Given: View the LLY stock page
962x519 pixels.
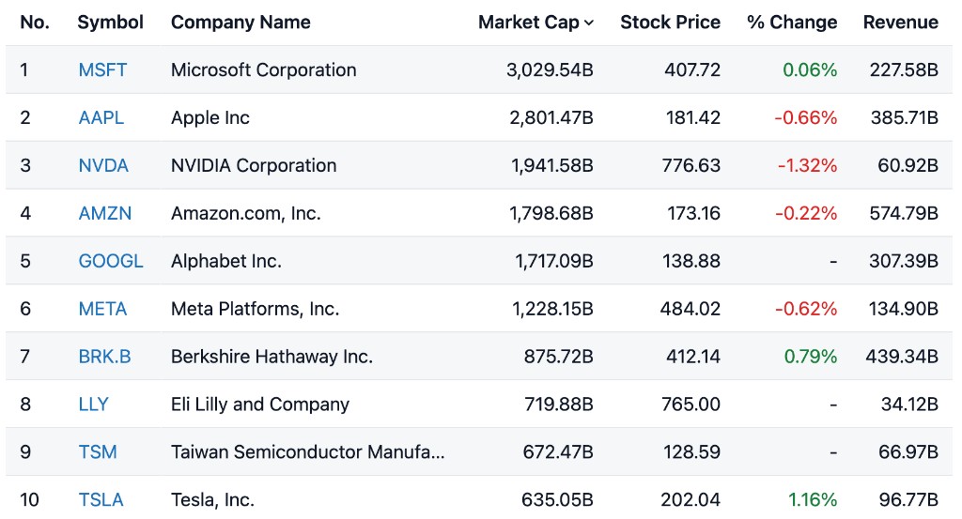Looking at the screenshot, I should [94, 405].
